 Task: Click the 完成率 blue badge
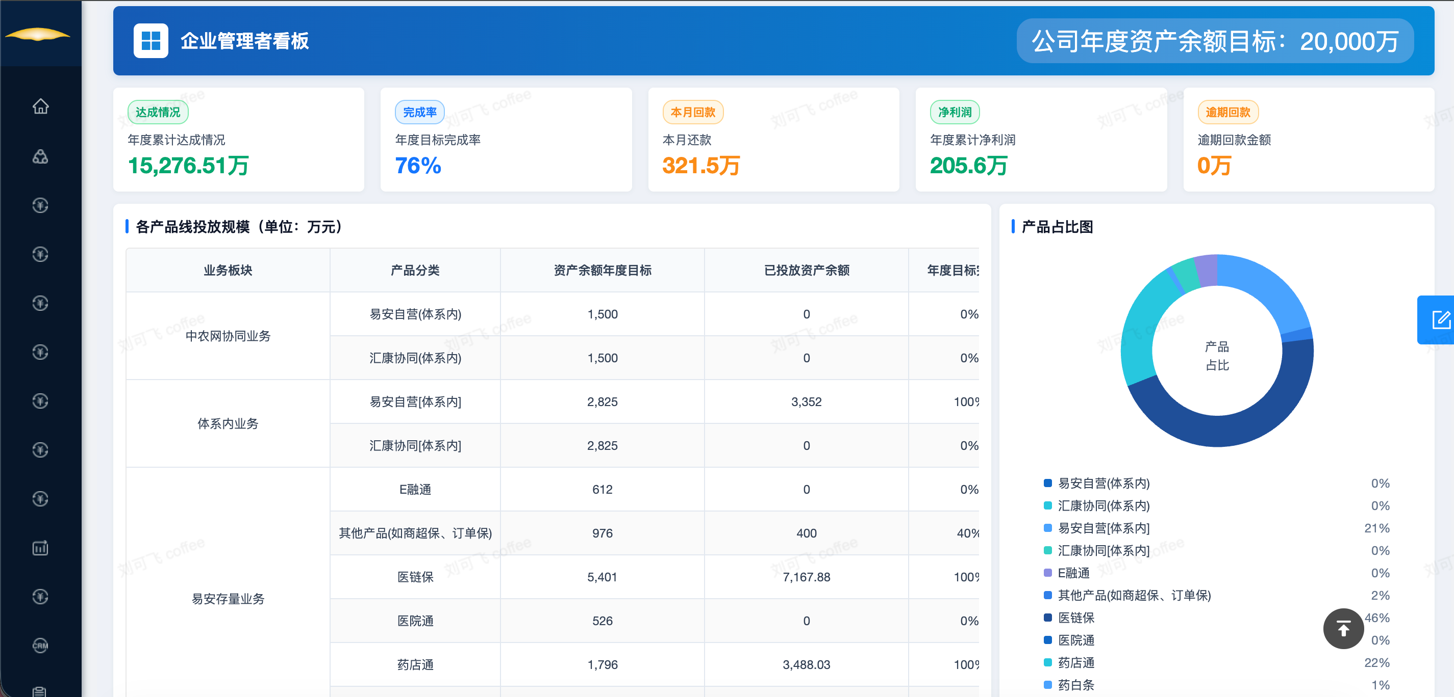[x=419, y=112]
